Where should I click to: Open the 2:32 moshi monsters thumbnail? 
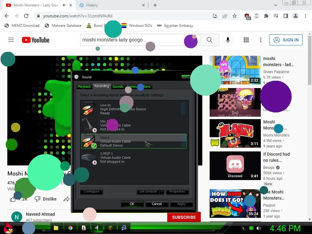click(235, 70)
